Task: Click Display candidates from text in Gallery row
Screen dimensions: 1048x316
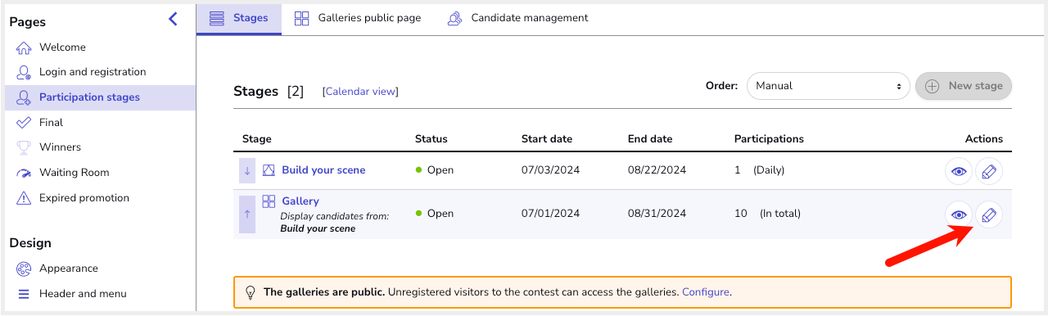Action: (x=334, y=216)
